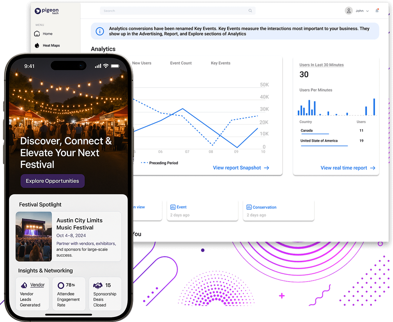The image size is (393, 322).
Task: Toggle the Preceding Period legend
Action: (159, 163)
